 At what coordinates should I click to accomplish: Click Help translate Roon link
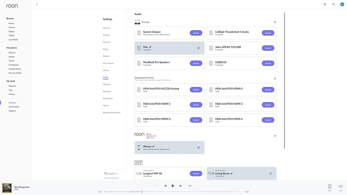111,178
